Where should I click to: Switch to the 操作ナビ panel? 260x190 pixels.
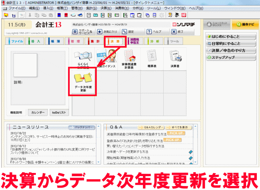(242, 25)
